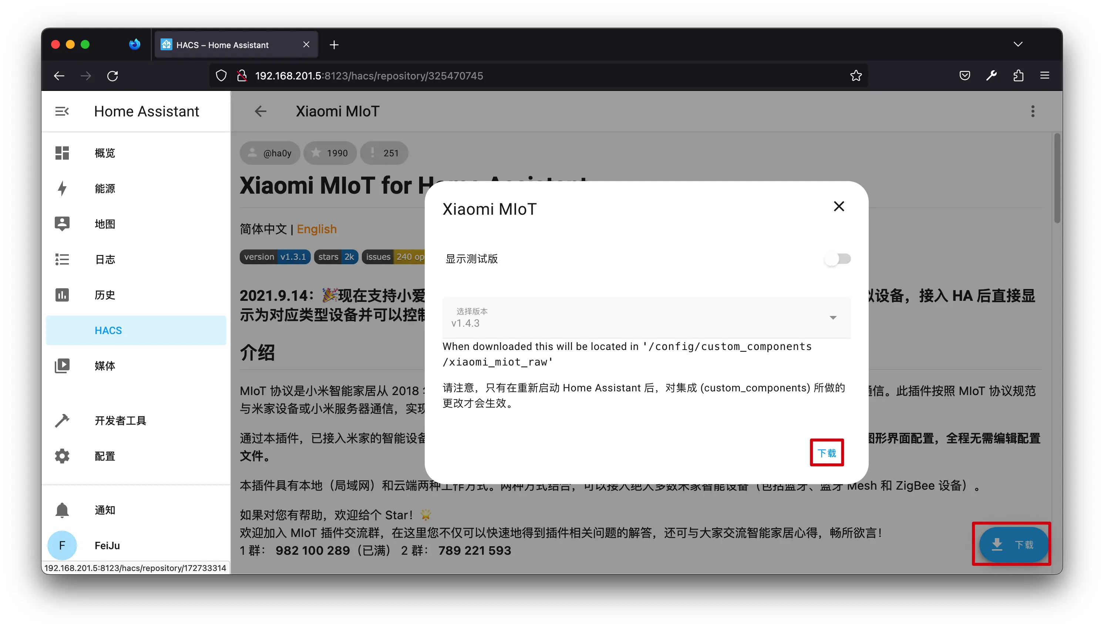The image size is (1104, 629).
Task: Open the 概览 dashboard icon
Action: tap(62, 153)
